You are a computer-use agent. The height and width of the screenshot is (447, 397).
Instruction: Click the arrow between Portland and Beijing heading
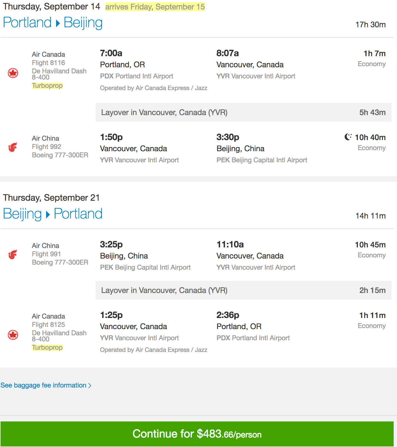point(58,23)
